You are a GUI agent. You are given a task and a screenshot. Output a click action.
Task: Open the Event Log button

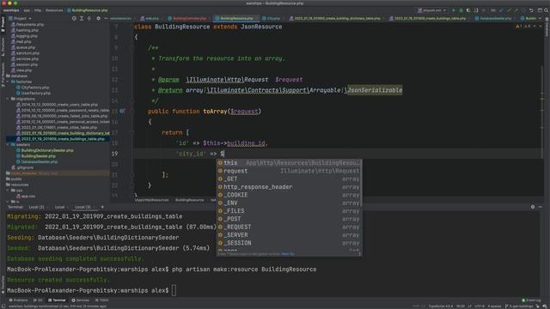pos(531,300)
